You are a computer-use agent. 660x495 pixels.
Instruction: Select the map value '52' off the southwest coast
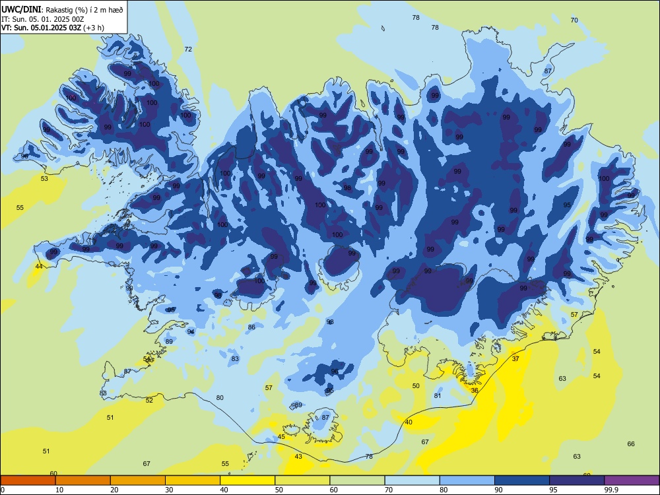149,401
